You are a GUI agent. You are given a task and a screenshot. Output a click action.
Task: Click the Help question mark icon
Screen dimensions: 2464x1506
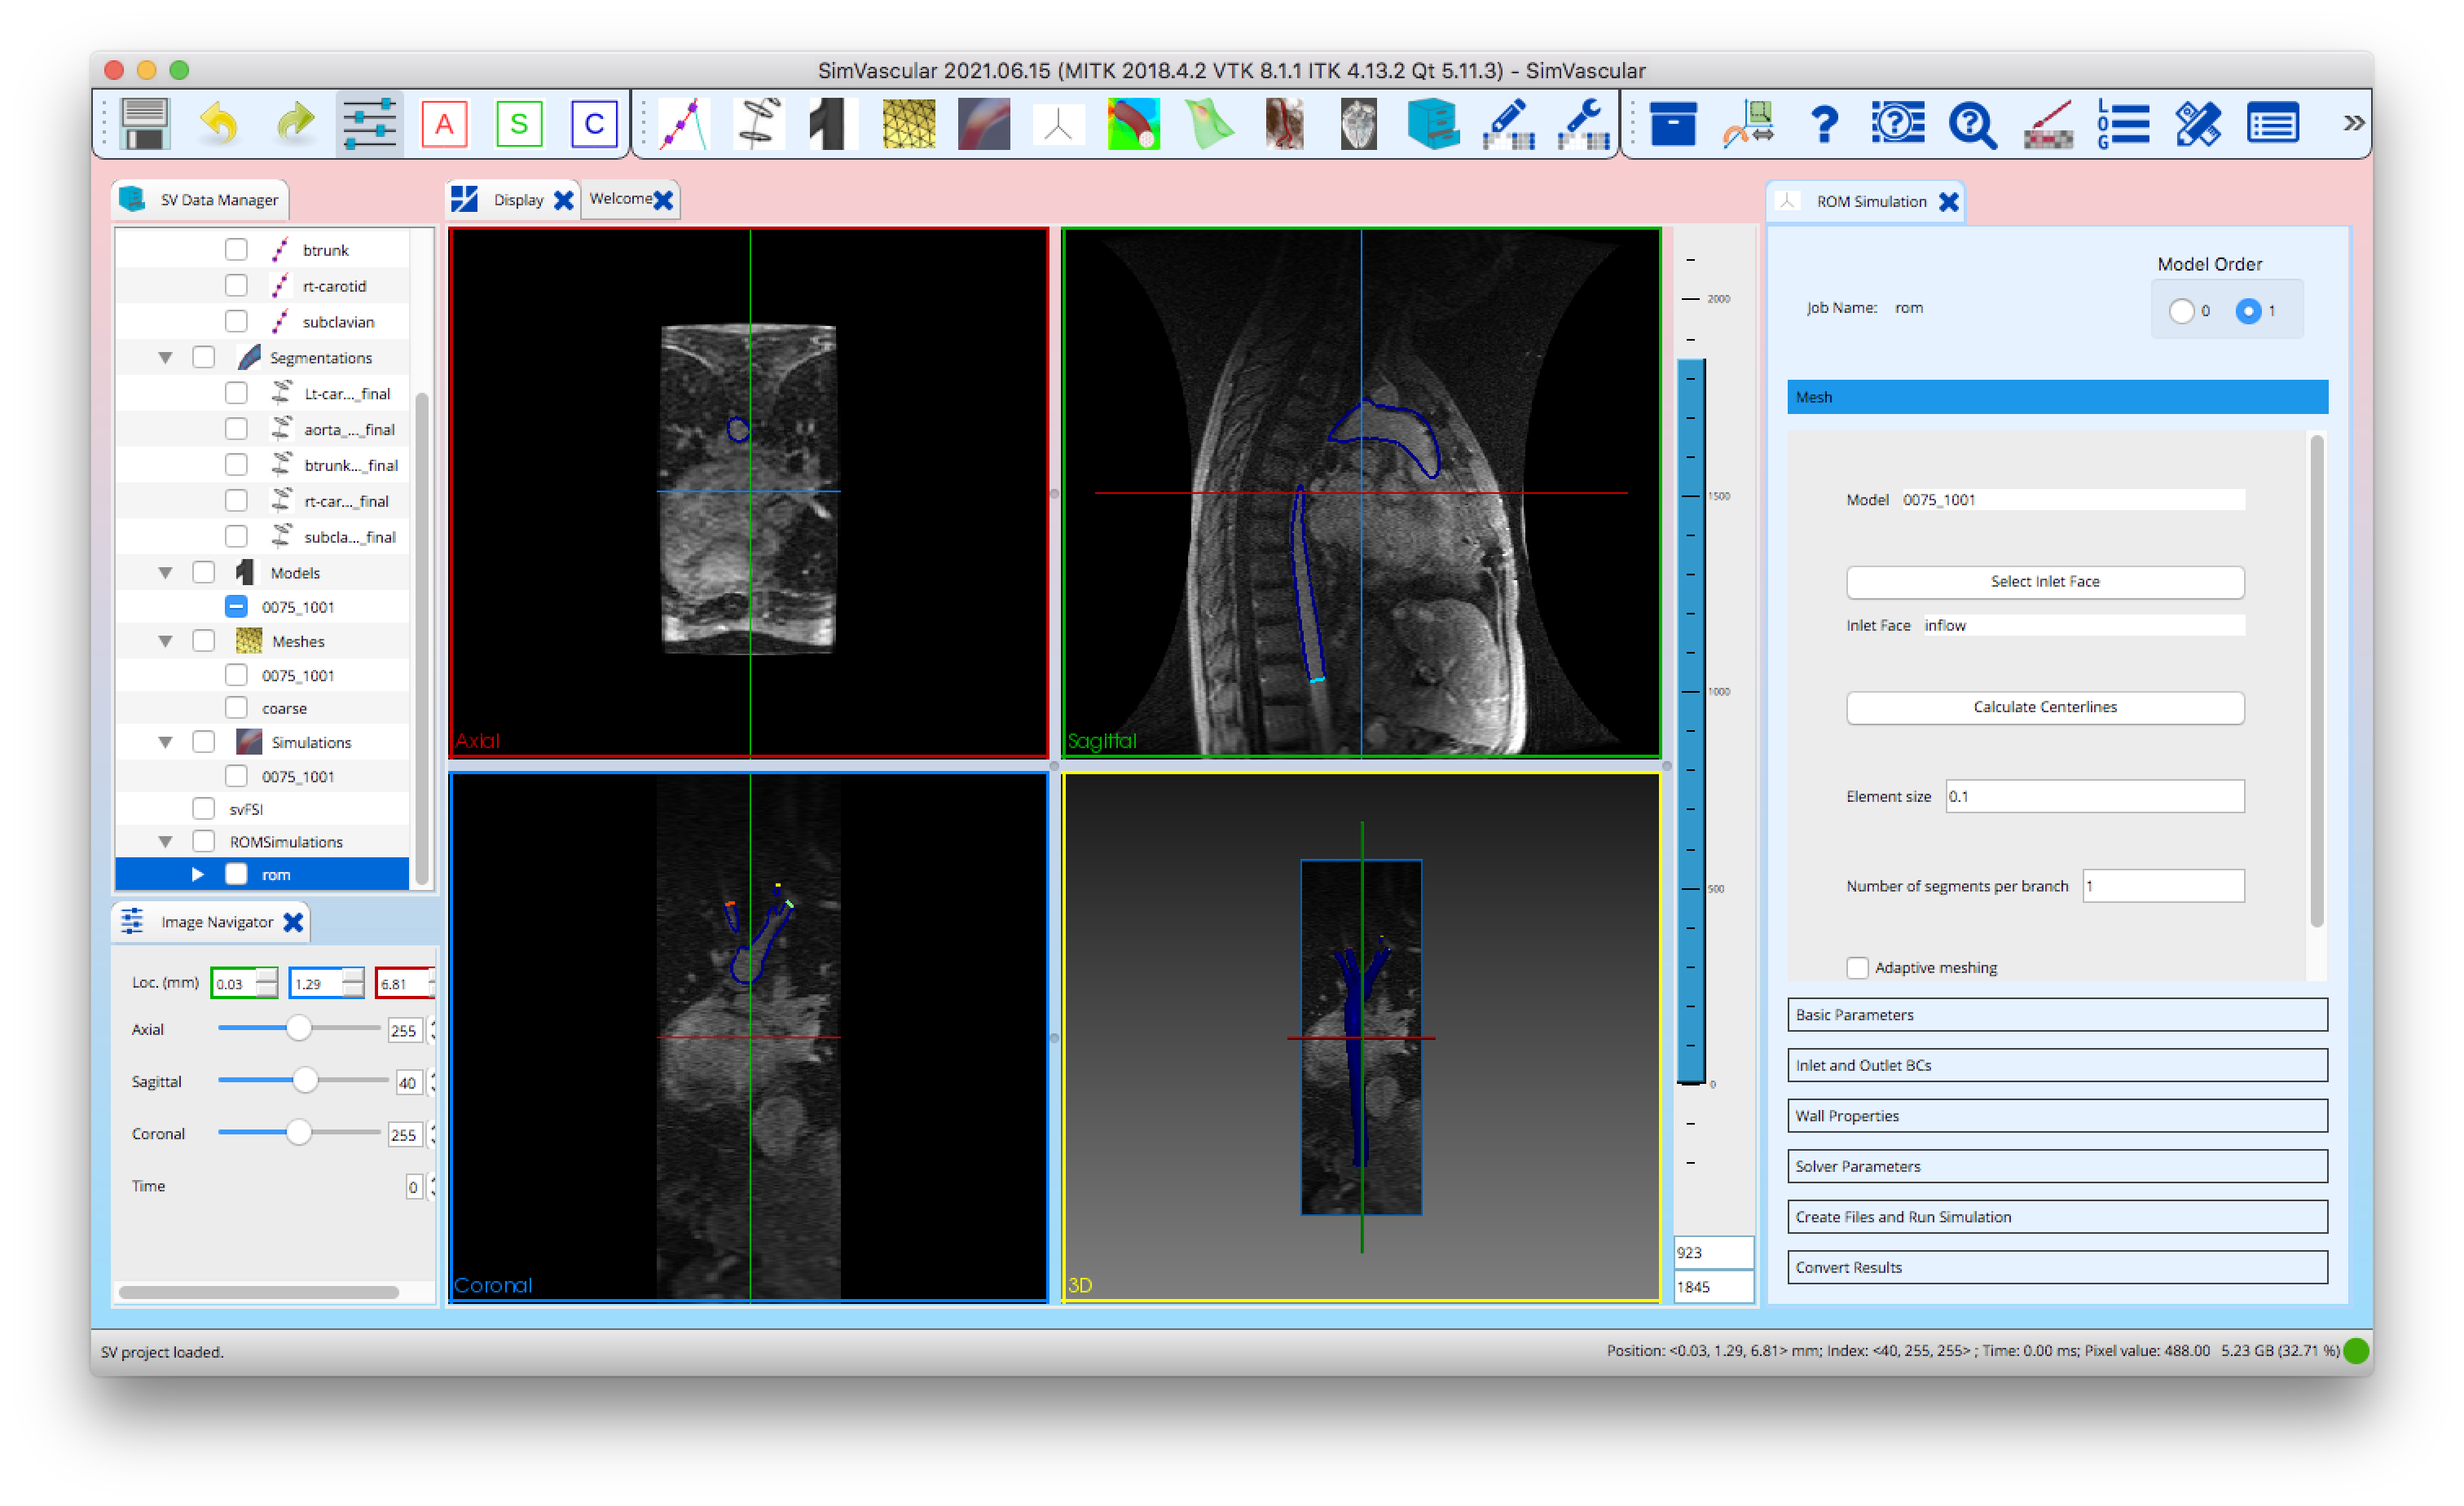pyautogui.click(x=1825, y=123)
